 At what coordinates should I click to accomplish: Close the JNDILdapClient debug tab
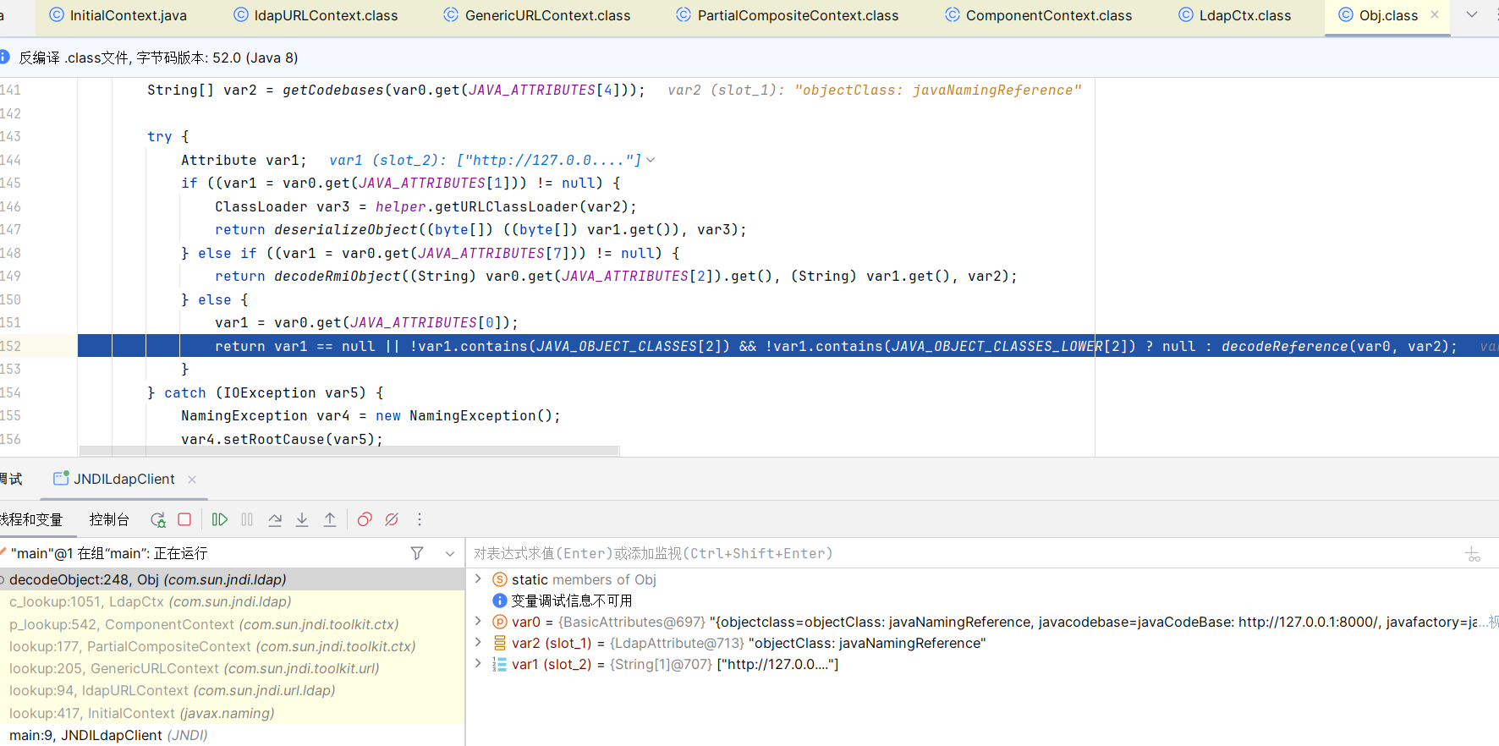(x=192, y=480)
